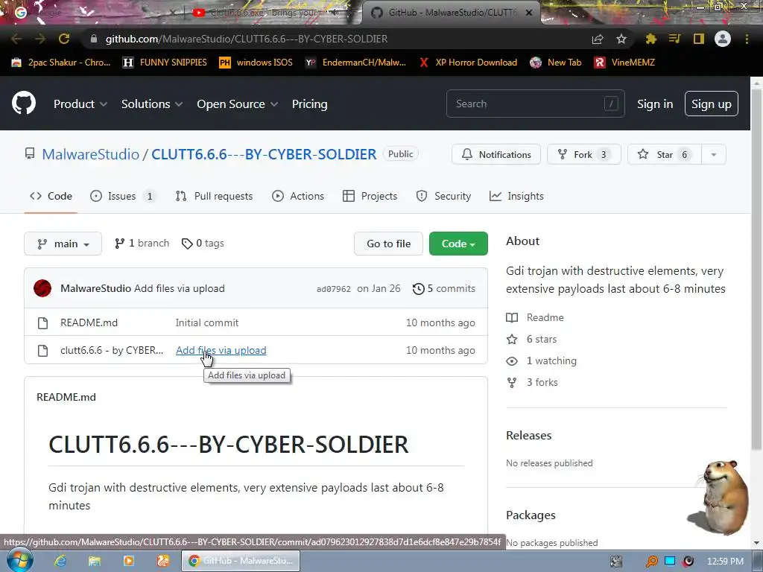This screenshot has width=763, height=572.
Task: View the 3 forks link
Action: click(x=532, y=383)
